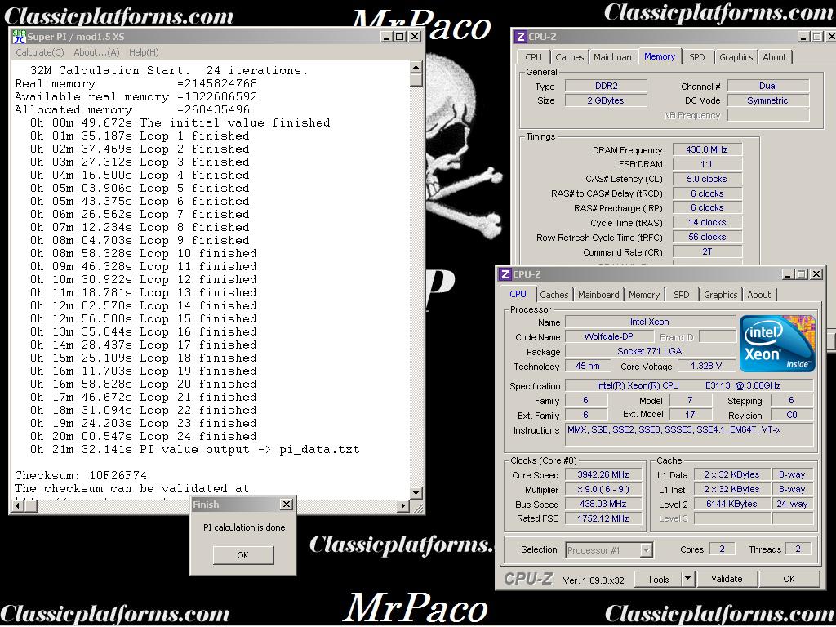
Task: Switch to Mainboard tab in front CPU-Z window
Action: (x=598, y=294)
